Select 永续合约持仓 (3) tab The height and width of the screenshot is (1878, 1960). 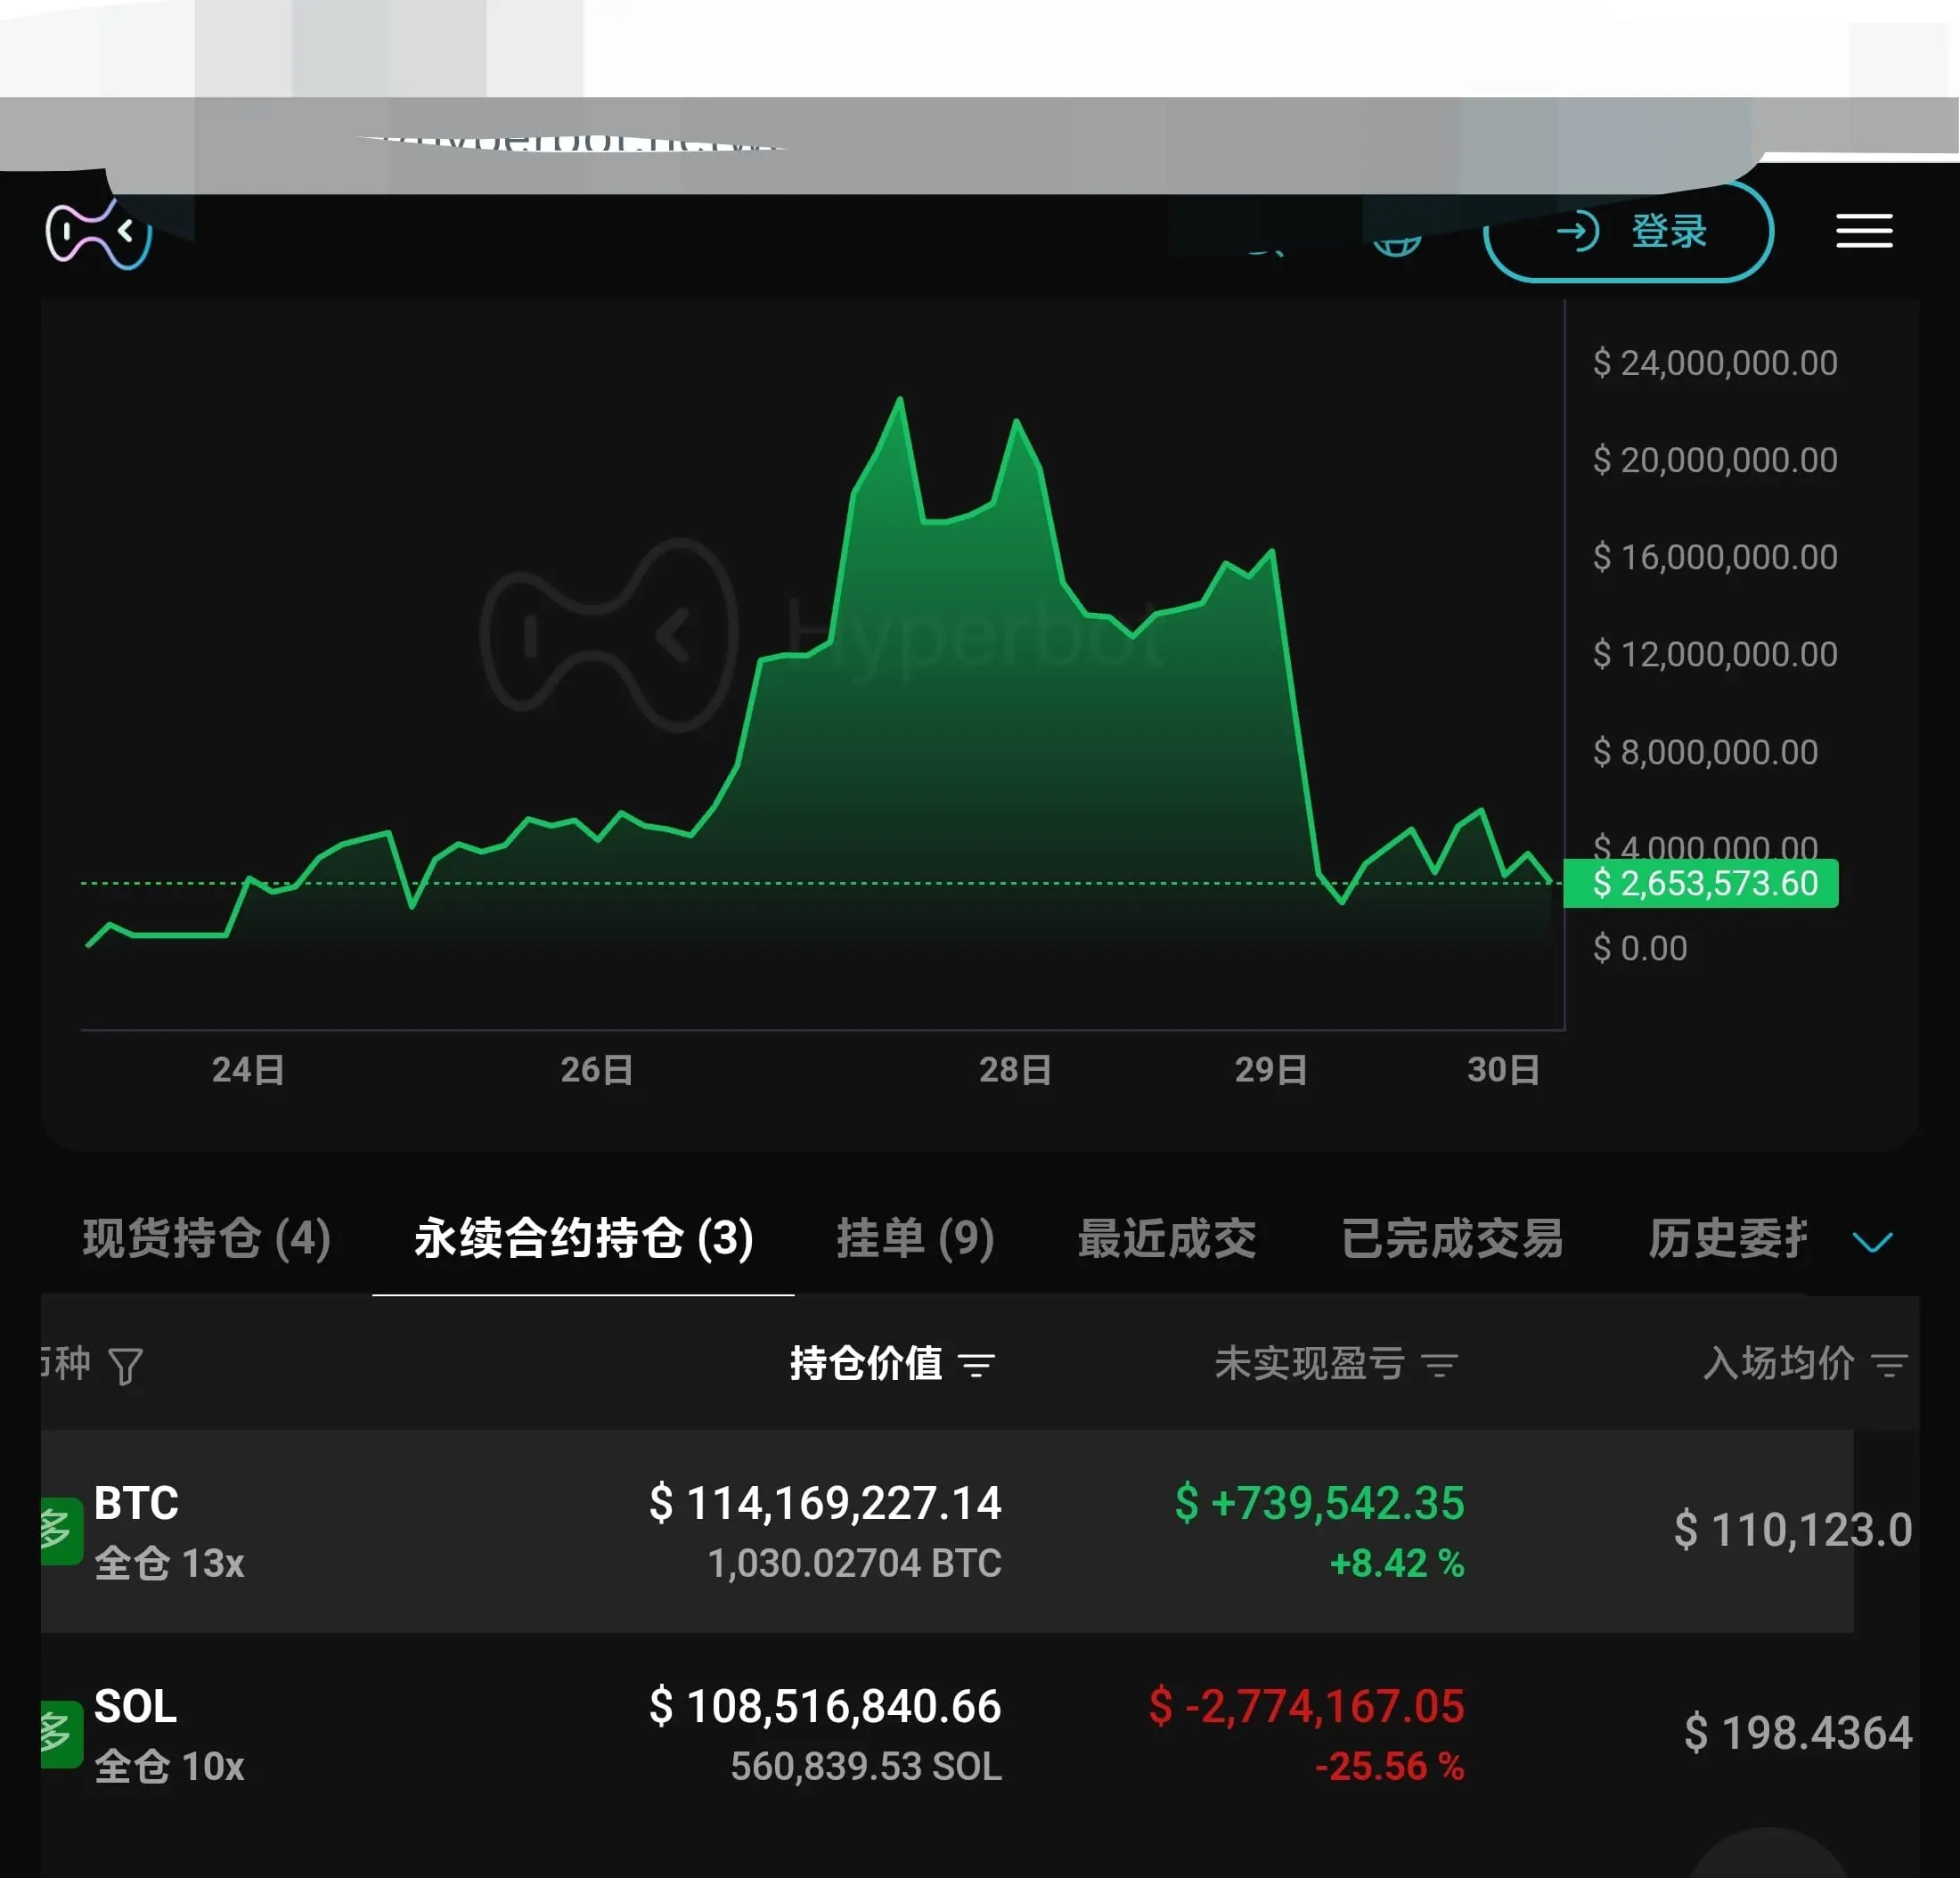tap(583, 1239)
